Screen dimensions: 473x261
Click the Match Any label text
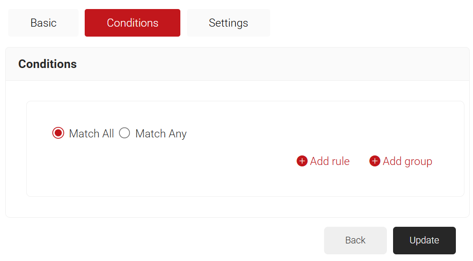tap(161, 134)
